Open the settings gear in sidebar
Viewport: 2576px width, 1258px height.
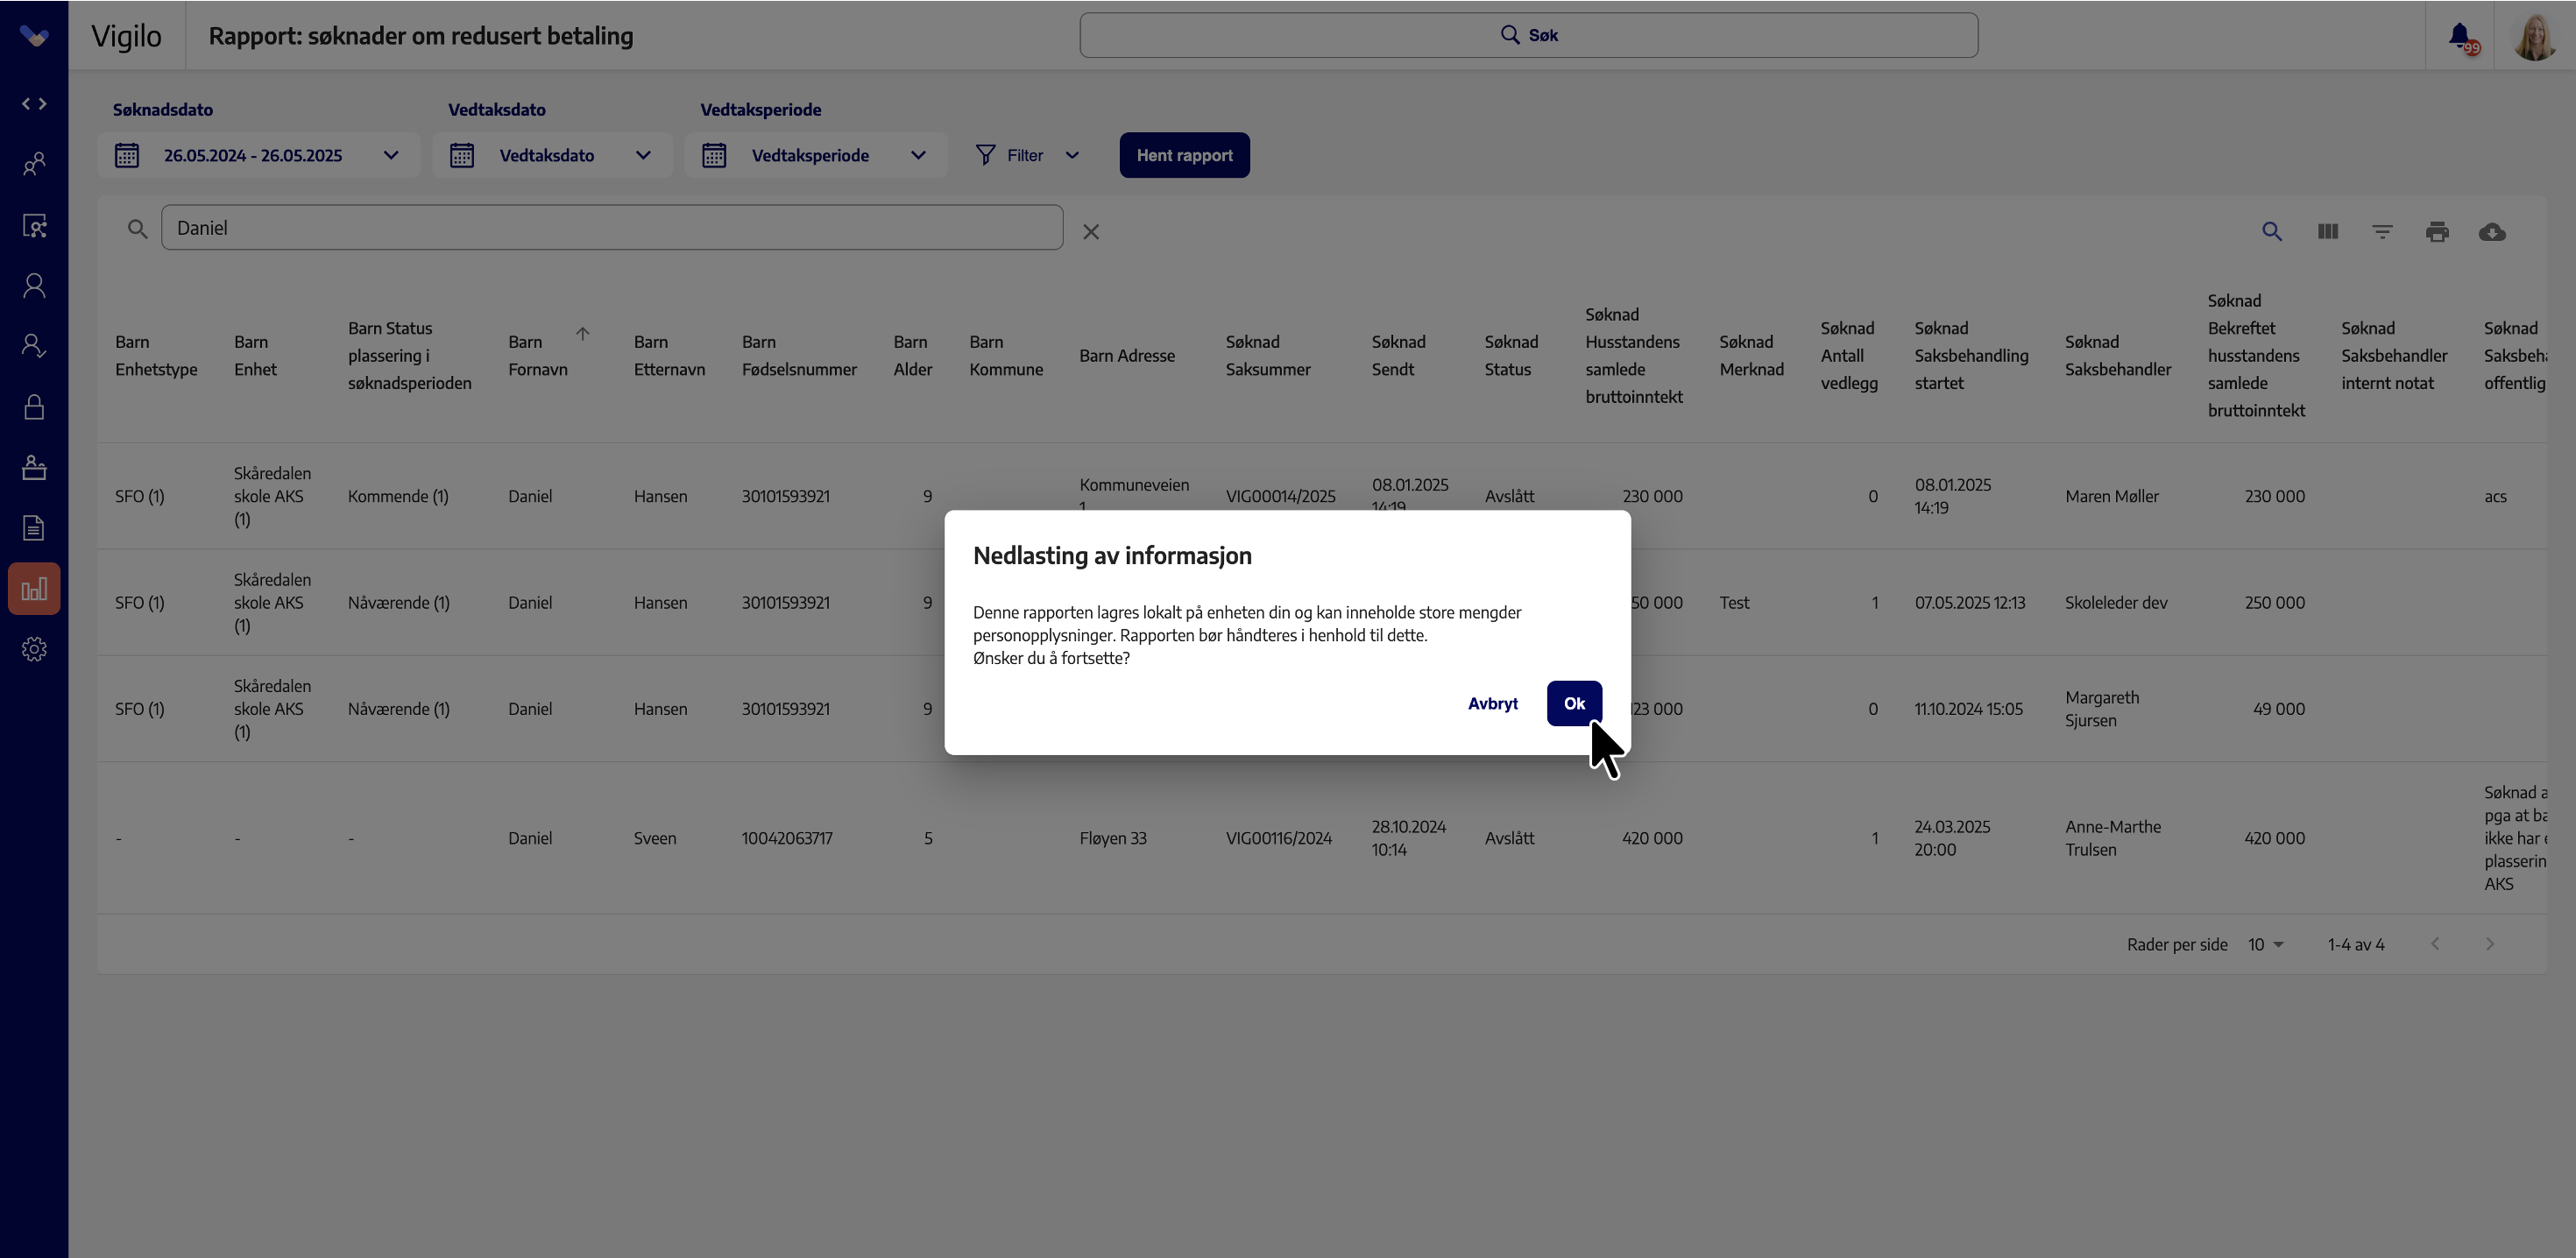click(34, 650)
